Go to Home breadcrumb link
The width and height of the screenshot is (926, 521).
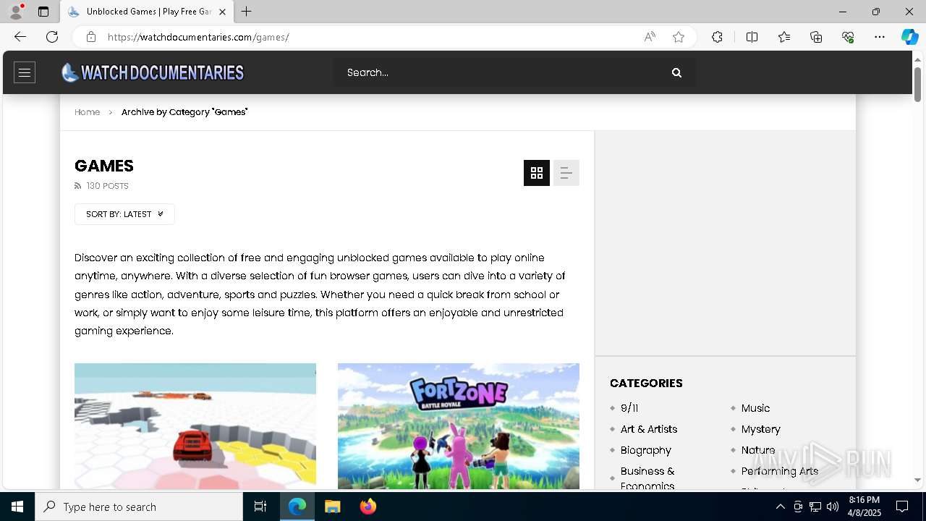point(87,112)
